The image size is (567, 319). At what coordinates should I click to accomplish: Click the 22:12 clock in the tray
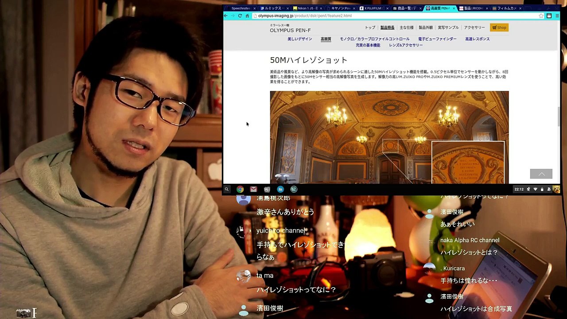(x=519, y=189)
